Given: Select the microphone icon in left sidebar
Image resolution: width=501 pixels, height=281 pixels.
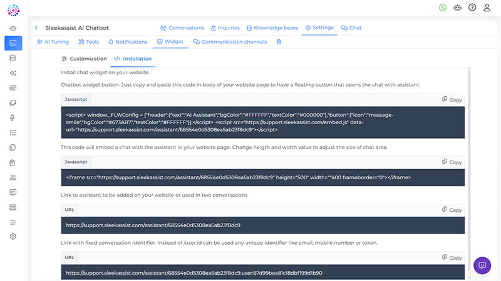Looking at the screenshot, I should [13, 118].
